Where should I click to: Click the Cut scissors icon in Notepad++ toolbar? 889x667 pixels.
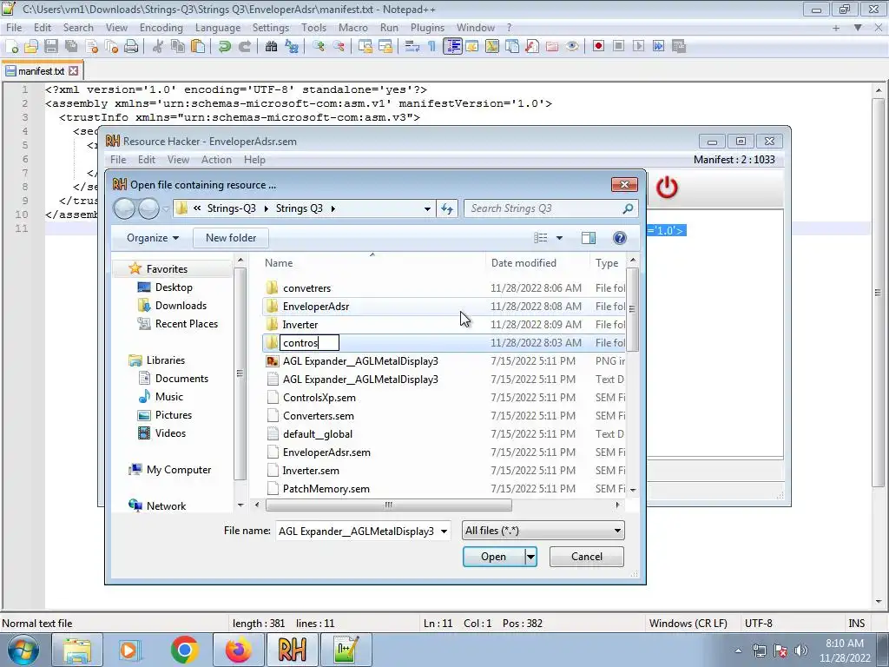click(x=158, y=47)
